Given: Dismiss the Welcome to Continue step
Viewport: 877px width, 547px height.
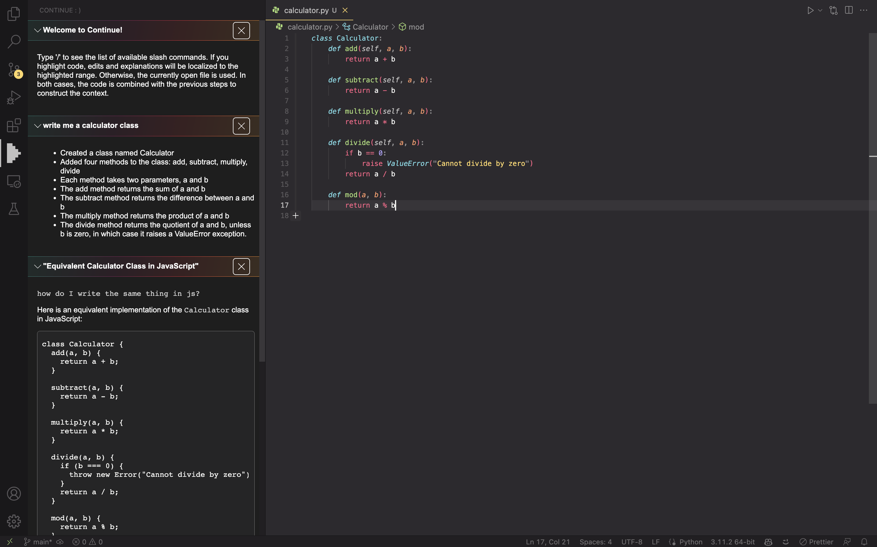Looking at the screenshot, I should 241,30.
